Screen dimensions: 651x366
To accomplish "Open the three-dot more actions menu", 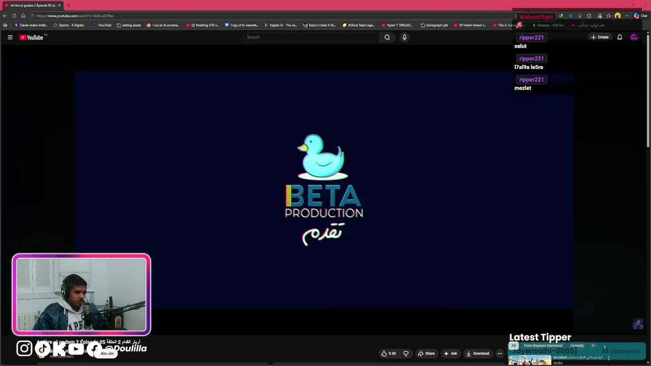I will click(x=500, y=353).
